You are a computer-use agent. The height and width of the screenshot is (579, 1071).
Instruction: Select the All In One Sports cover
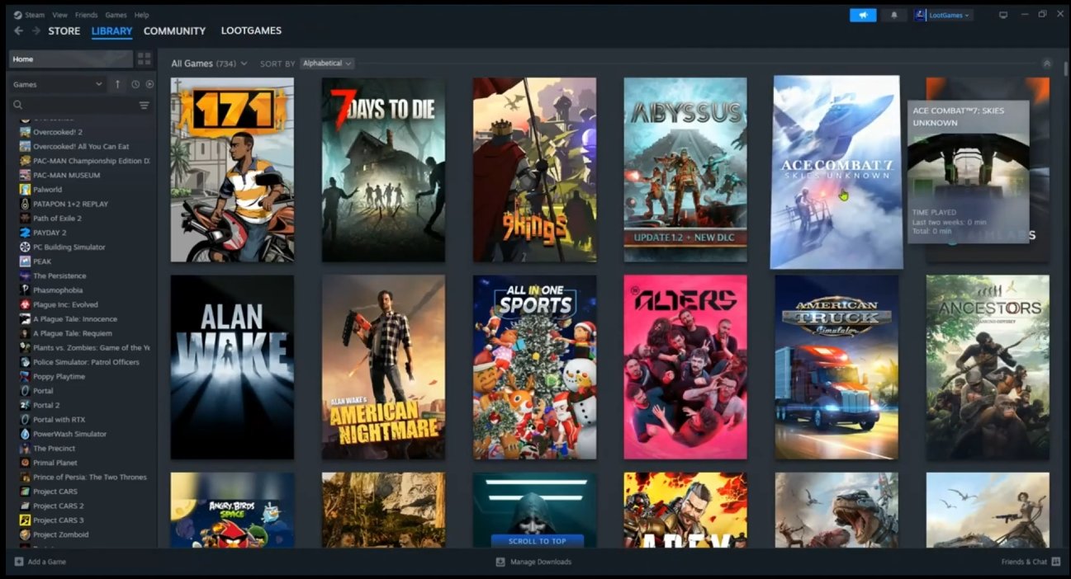click(534, 367)
